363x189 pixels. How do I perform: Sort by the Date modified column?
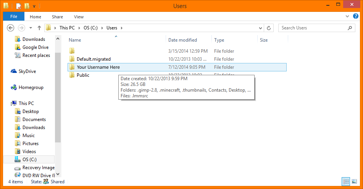click(182, 40)
